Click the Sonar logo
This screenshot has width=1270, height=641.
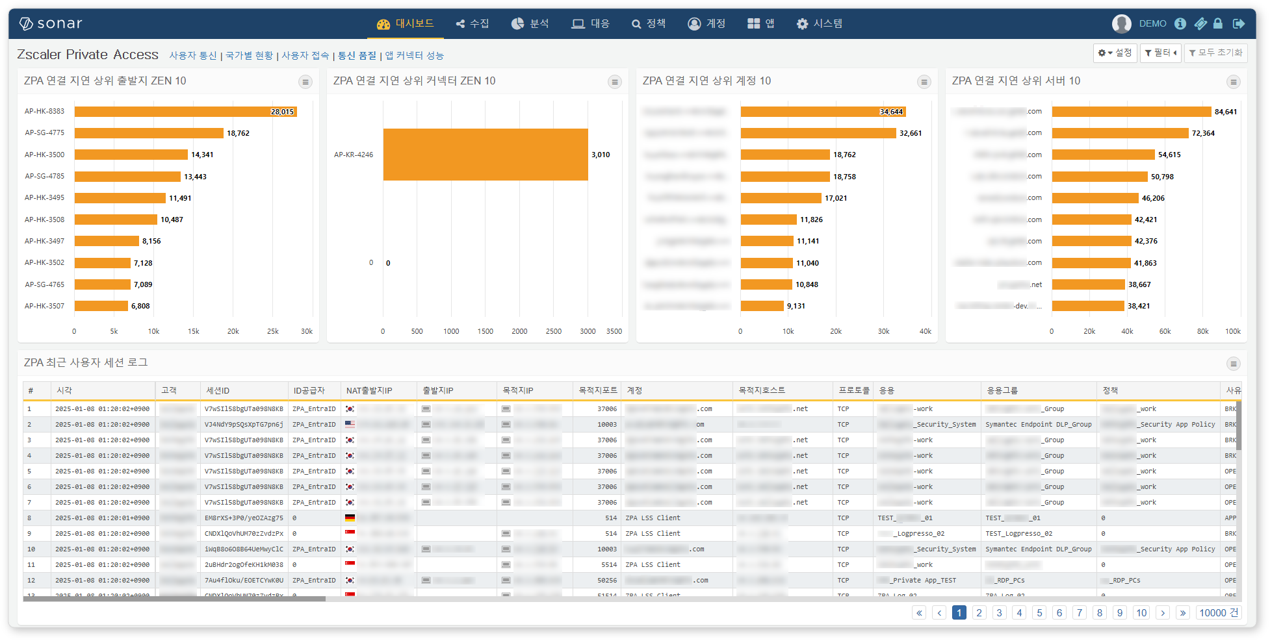51,23
